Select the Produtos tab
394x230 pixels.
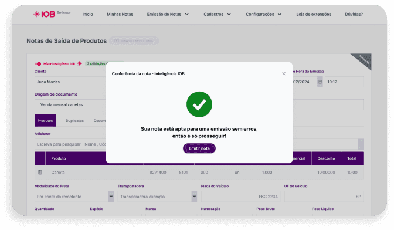coord(45,120)
